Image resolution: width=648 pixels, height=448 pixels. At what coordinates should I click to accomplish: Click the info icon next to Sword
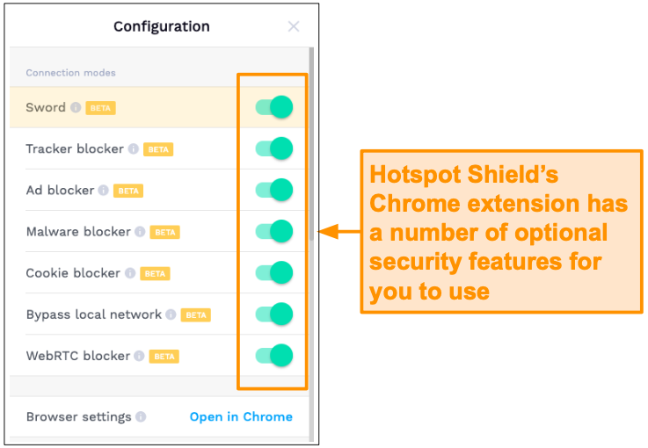(x=76, y=107)
